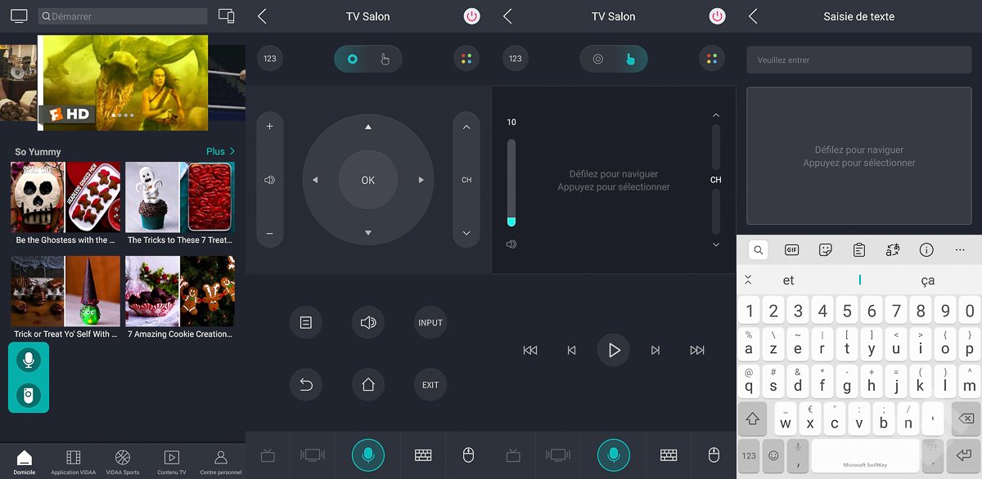Open clipboard in keyboard toolbar
Viewport: 982px width, 479px height.
click(x=859, y=250)
